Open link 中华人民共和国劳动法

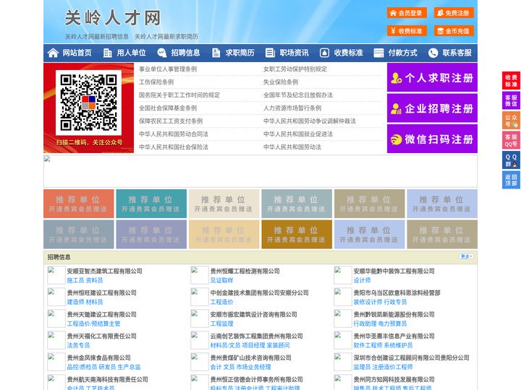point(292,147)
